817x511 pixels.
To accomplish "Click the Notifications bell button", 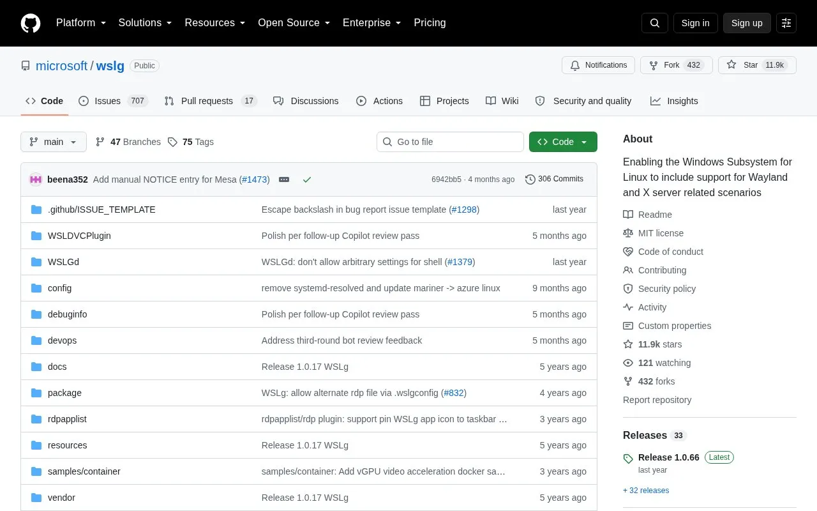I will click(599, 65).
